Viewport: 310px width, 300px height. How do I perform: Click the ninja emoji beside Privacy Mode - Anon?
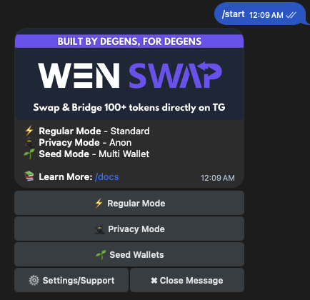pos(29,142)
